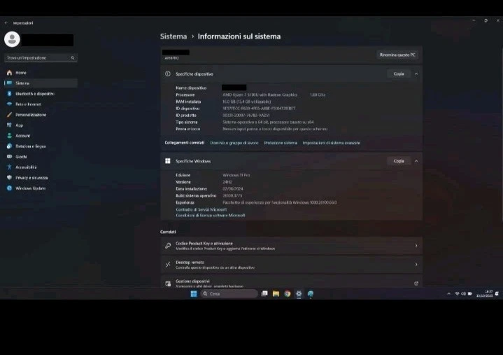
Task: Open Microsoft Edge from taskbar
Action: [x=311, y=293]
